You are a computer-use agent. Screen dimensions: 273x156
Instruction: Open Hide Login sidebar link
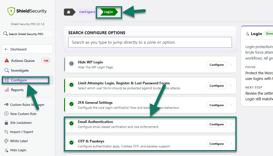(x=18, y=150)
